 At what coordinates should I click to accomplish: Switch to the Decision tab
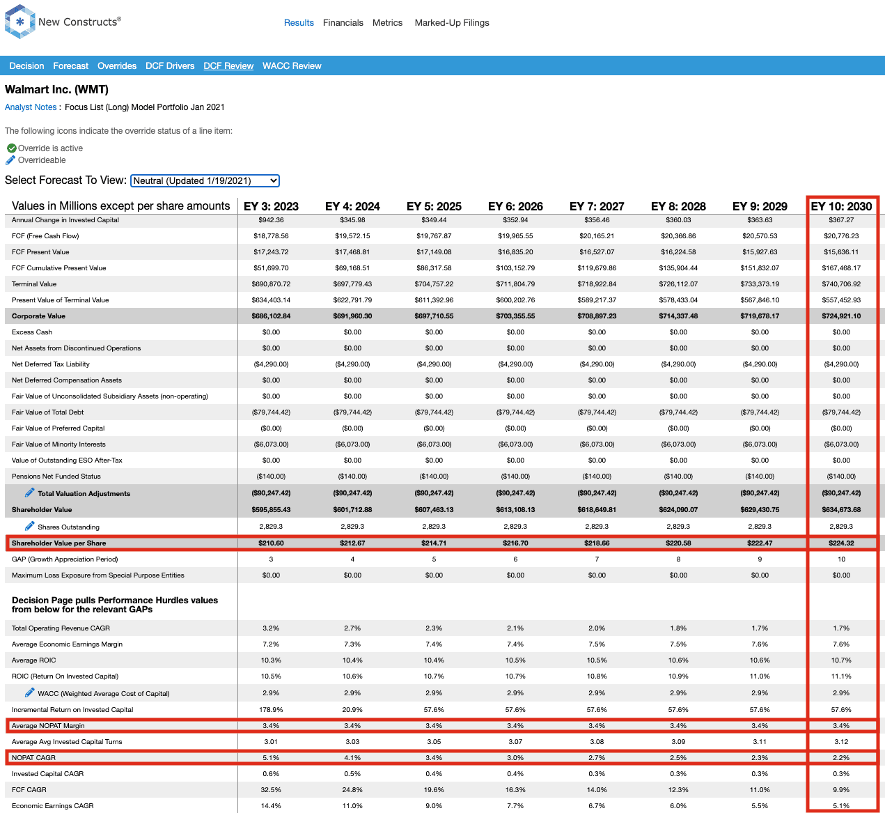click(26, 66)
